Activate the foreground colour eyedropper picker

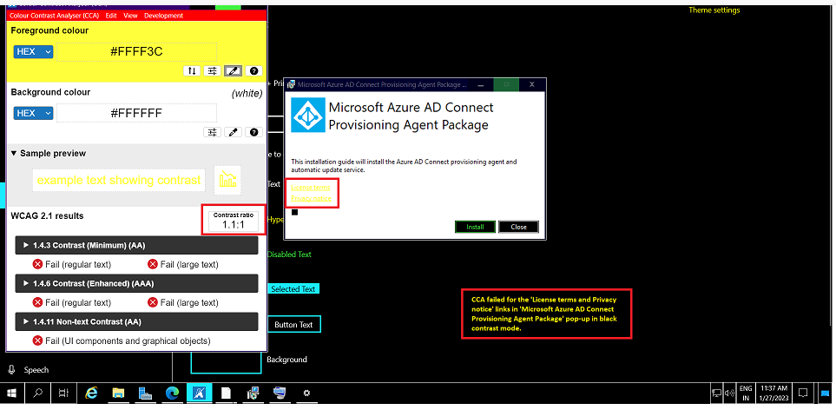[233, 71]
